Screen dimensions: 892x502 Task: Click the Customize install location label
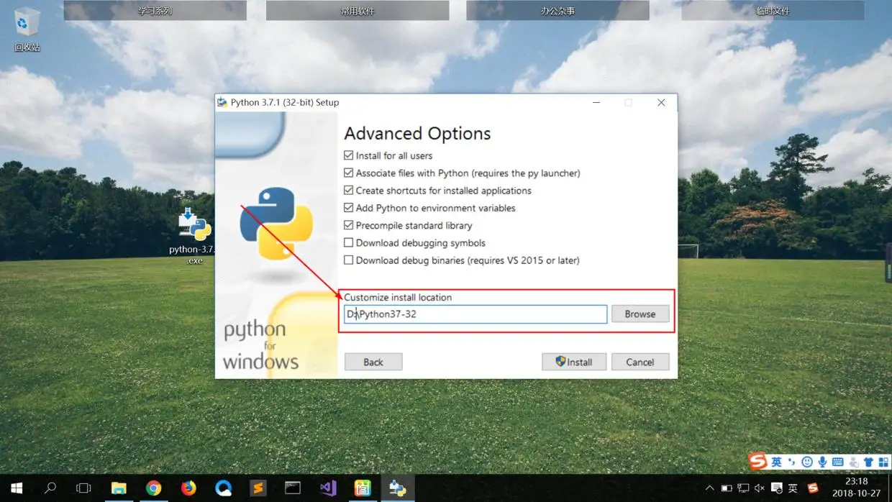[398, 297]
